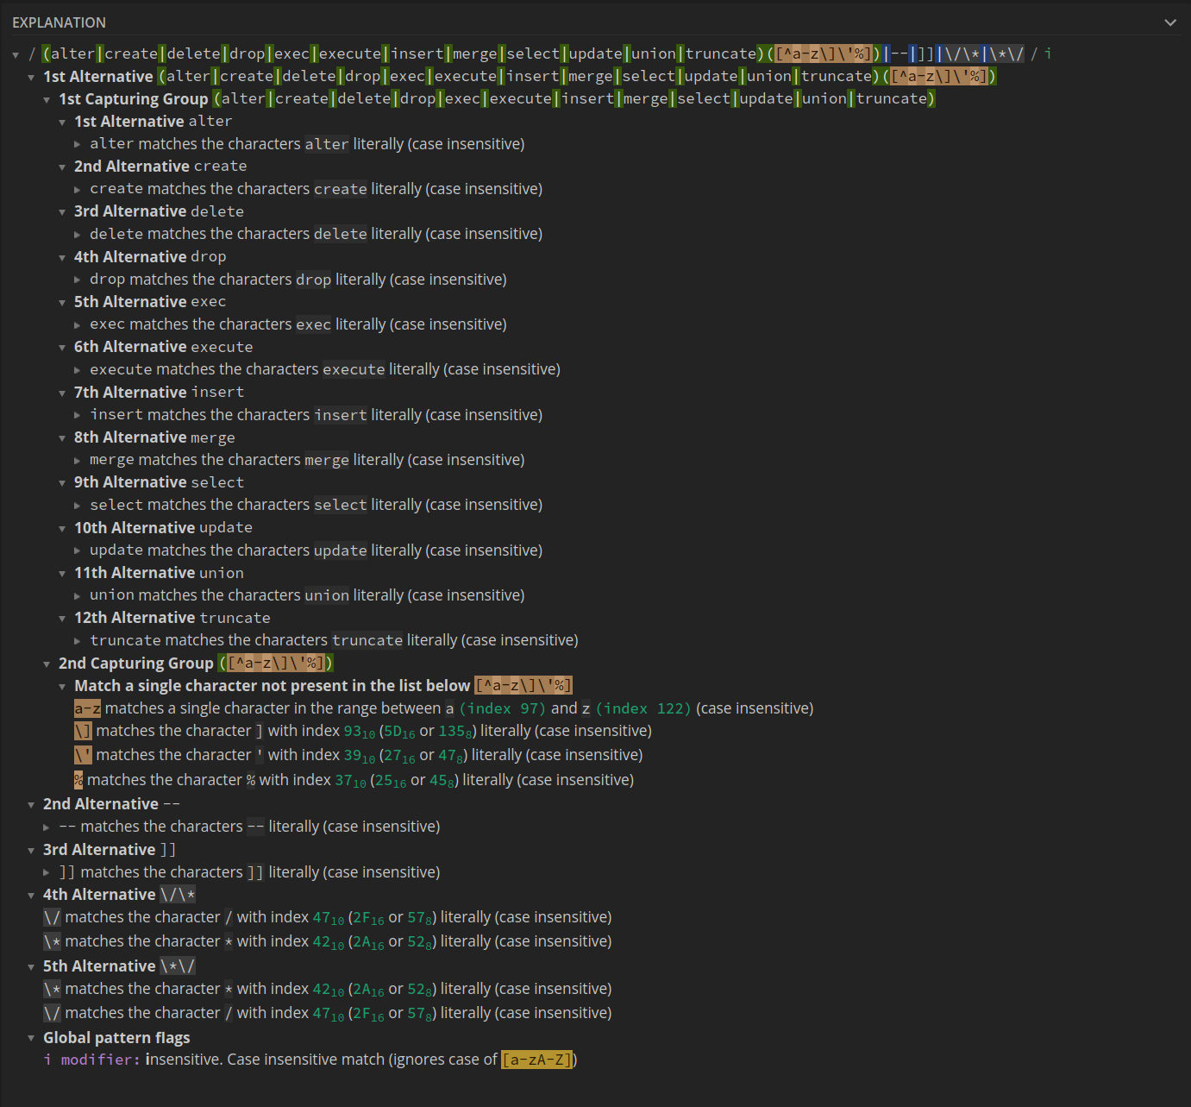Collapse 5th Alternative \*\/ node
Screen dimensions: 1191x1107
[31, 966]
